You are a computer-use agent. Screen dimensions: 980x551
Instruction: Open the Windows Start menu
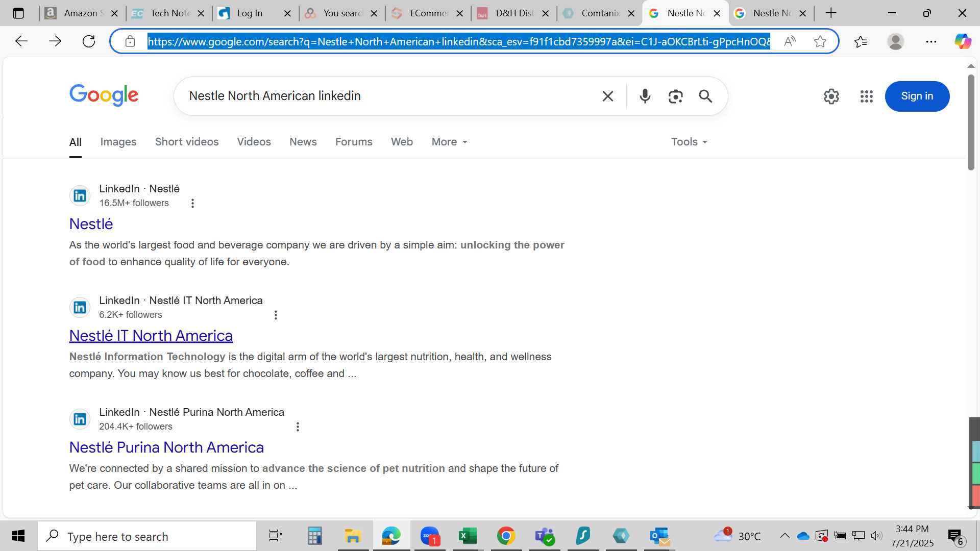[18, 536]
